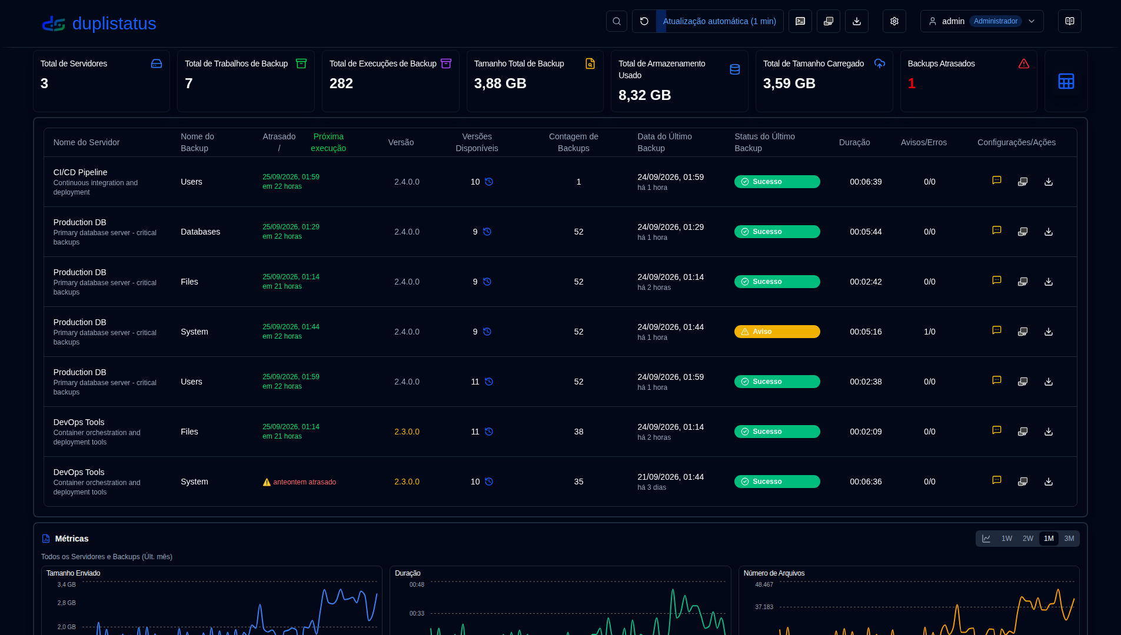
Task: Open the user guide book icon
Action: 1070,21
